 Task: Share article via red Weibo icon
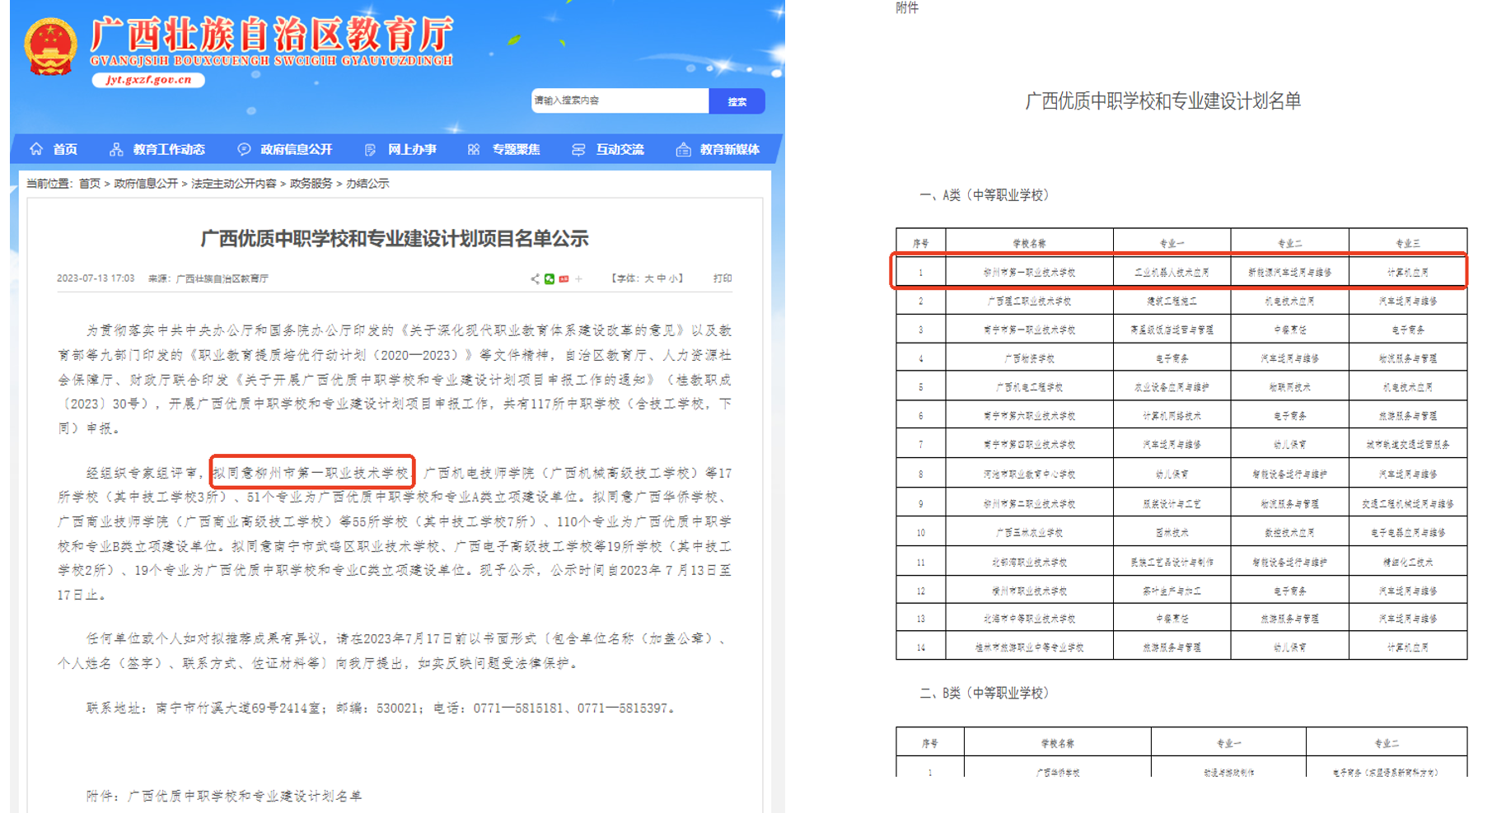(564, 278)
